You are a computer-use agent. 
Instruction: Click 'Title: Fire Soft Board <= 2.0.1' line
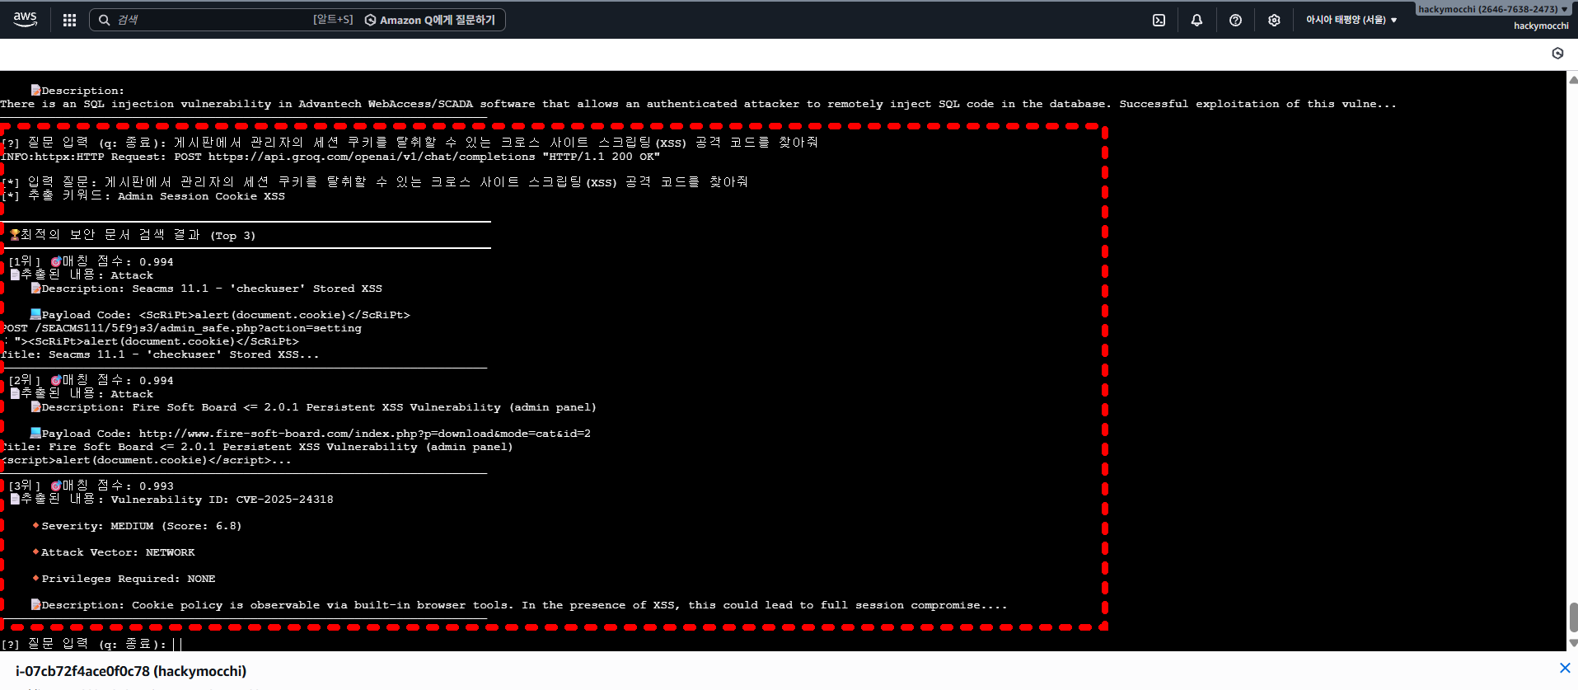point(256,447)
